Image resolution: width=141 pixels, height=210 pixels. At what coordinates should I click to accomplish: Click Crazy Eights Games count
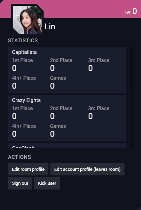pyautogui.click(x=52, y=134)
